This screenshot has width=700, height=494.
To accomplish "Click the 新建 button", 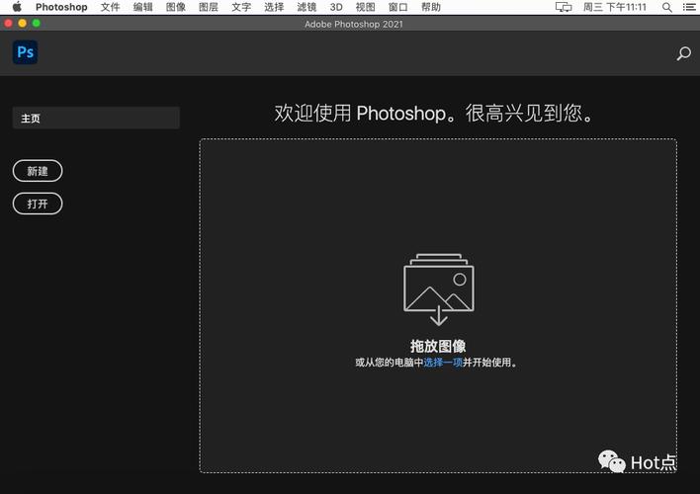I will 38,171.
